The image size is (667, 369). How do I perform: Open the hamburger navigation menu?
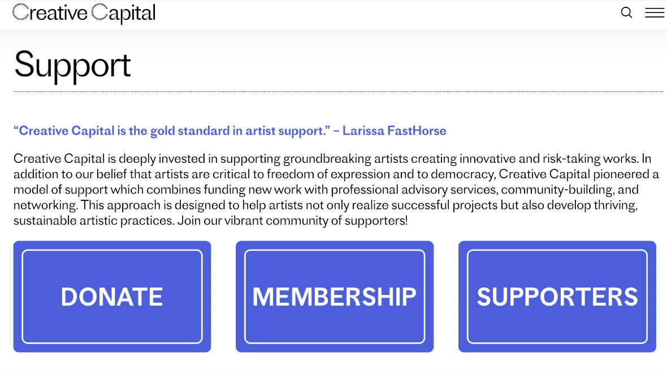pos(655,12)
